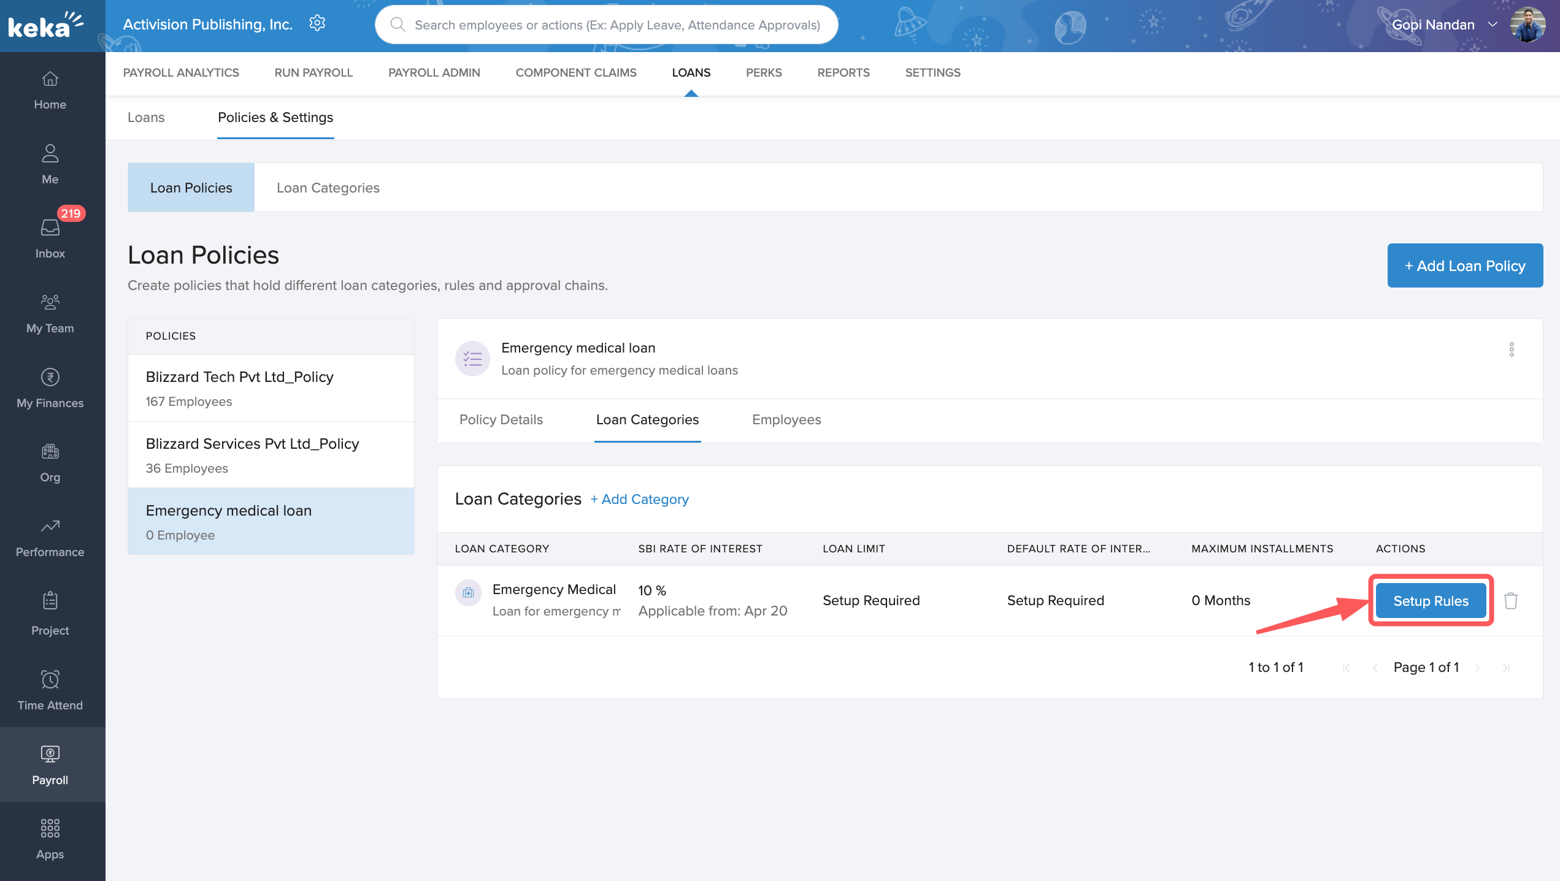
Task: Open the three-dot menu for Emergency medical loan
Action: pos(1512,349)
